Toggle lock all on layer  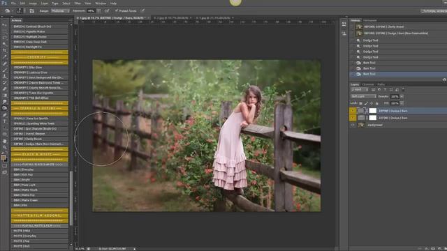377,103
